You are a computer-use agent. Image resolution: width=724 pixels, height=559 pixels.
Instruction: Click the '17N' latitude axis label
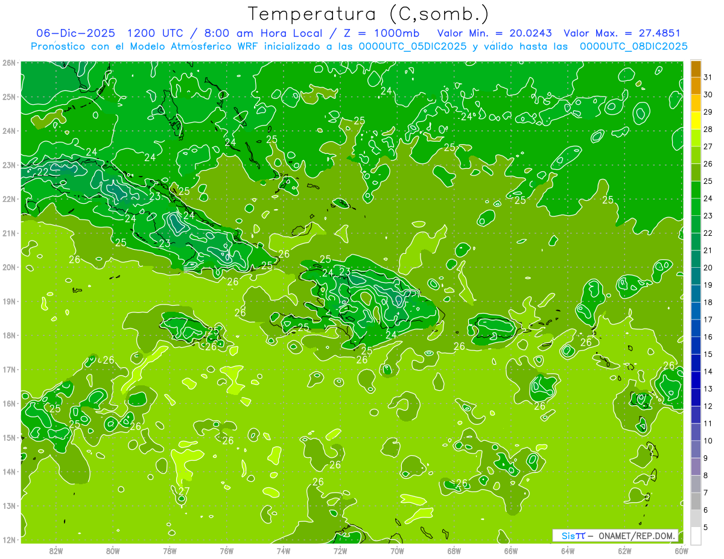click(x=9, y=370)
